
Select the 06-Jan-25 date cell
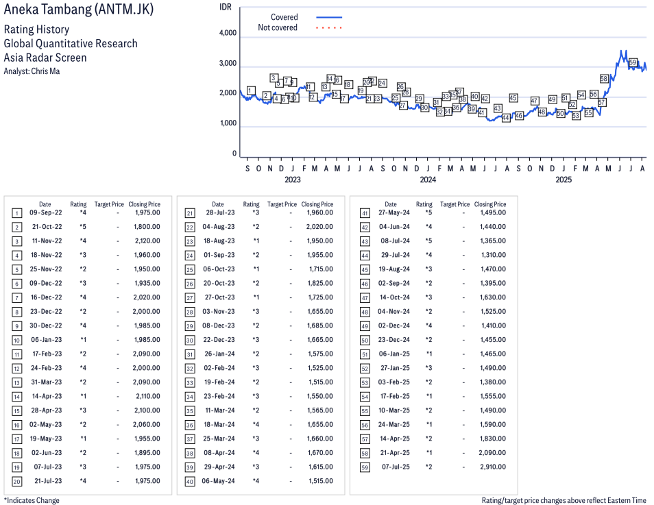394,354
